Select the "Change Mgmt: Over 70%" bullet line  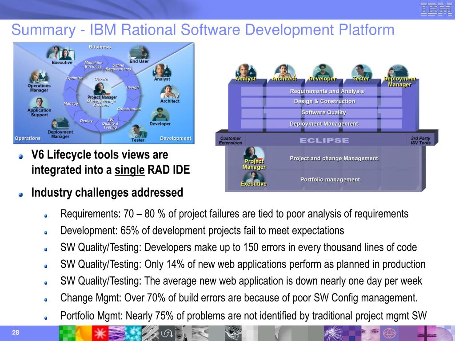click(x=239, y=298)
